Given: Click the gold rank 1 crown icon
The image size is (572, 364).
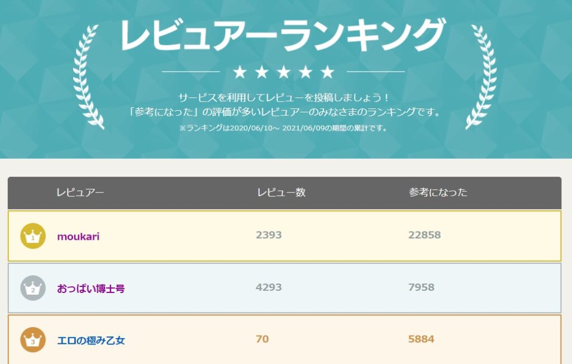Looking at the screenshot, I should [x=33, y=236].
